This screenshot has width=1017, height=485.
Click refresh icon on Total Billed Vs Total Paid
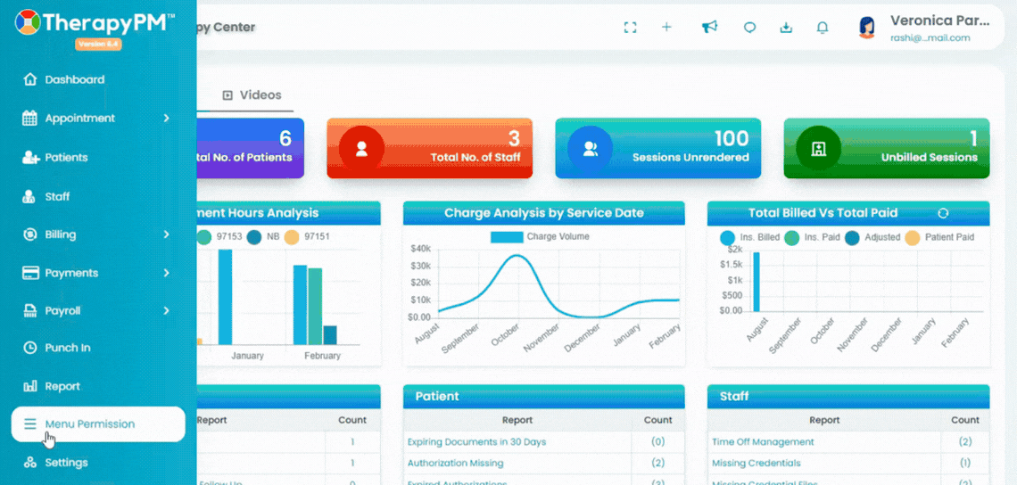pyautogui.click(x=943, y=213)
